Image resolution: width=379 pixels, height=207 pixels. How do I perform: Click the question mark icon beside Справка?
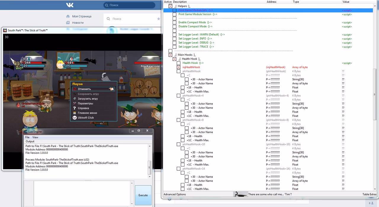(75, 108)
